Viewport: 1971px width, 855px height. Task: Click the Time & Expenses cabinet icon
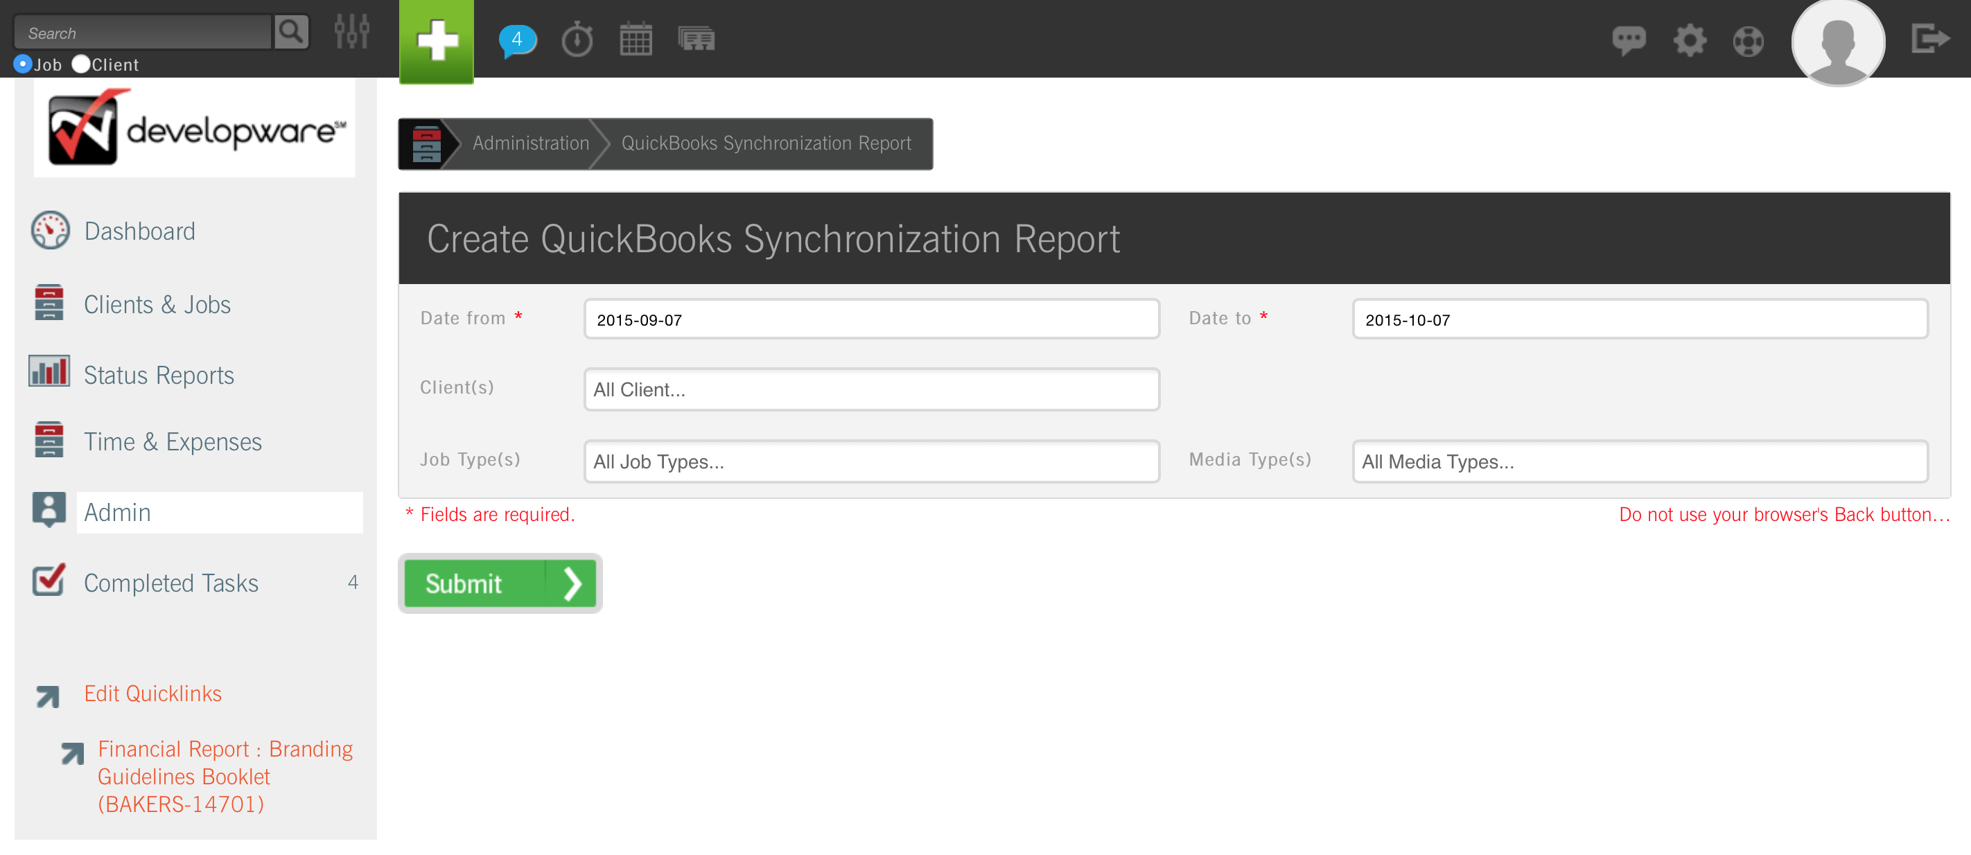tap(49, 439)
